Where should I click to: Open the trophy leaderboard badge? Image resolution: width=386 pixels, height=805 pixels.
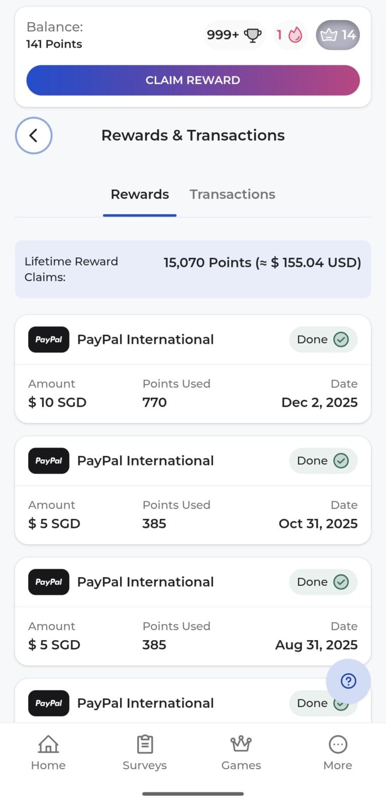point(234,35)
